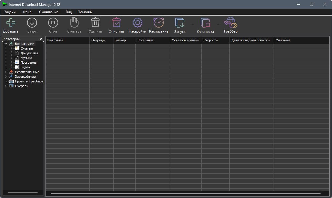Image resolution: width=332 pixels, height=198 pixels.
Task: Open the Скачивание menu
Action: pyautogui.click(x=49, y=12)
